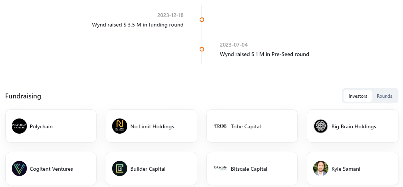
Task: Open the Tribe Capital name link
Action: (246, 126)
